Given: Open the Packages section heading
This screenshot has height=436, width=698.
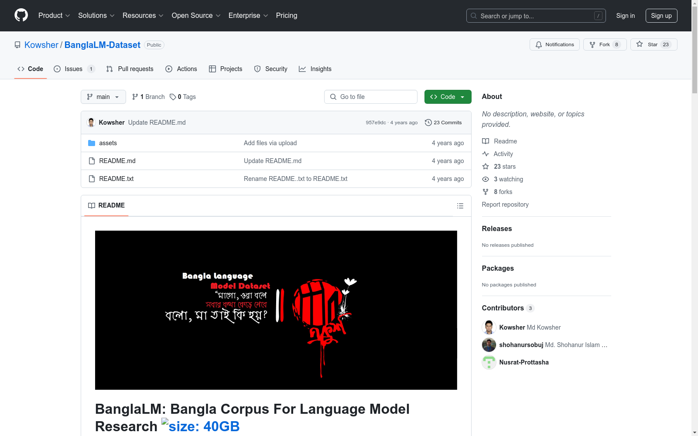Looking at the screenshot, I should pos(498,268).
